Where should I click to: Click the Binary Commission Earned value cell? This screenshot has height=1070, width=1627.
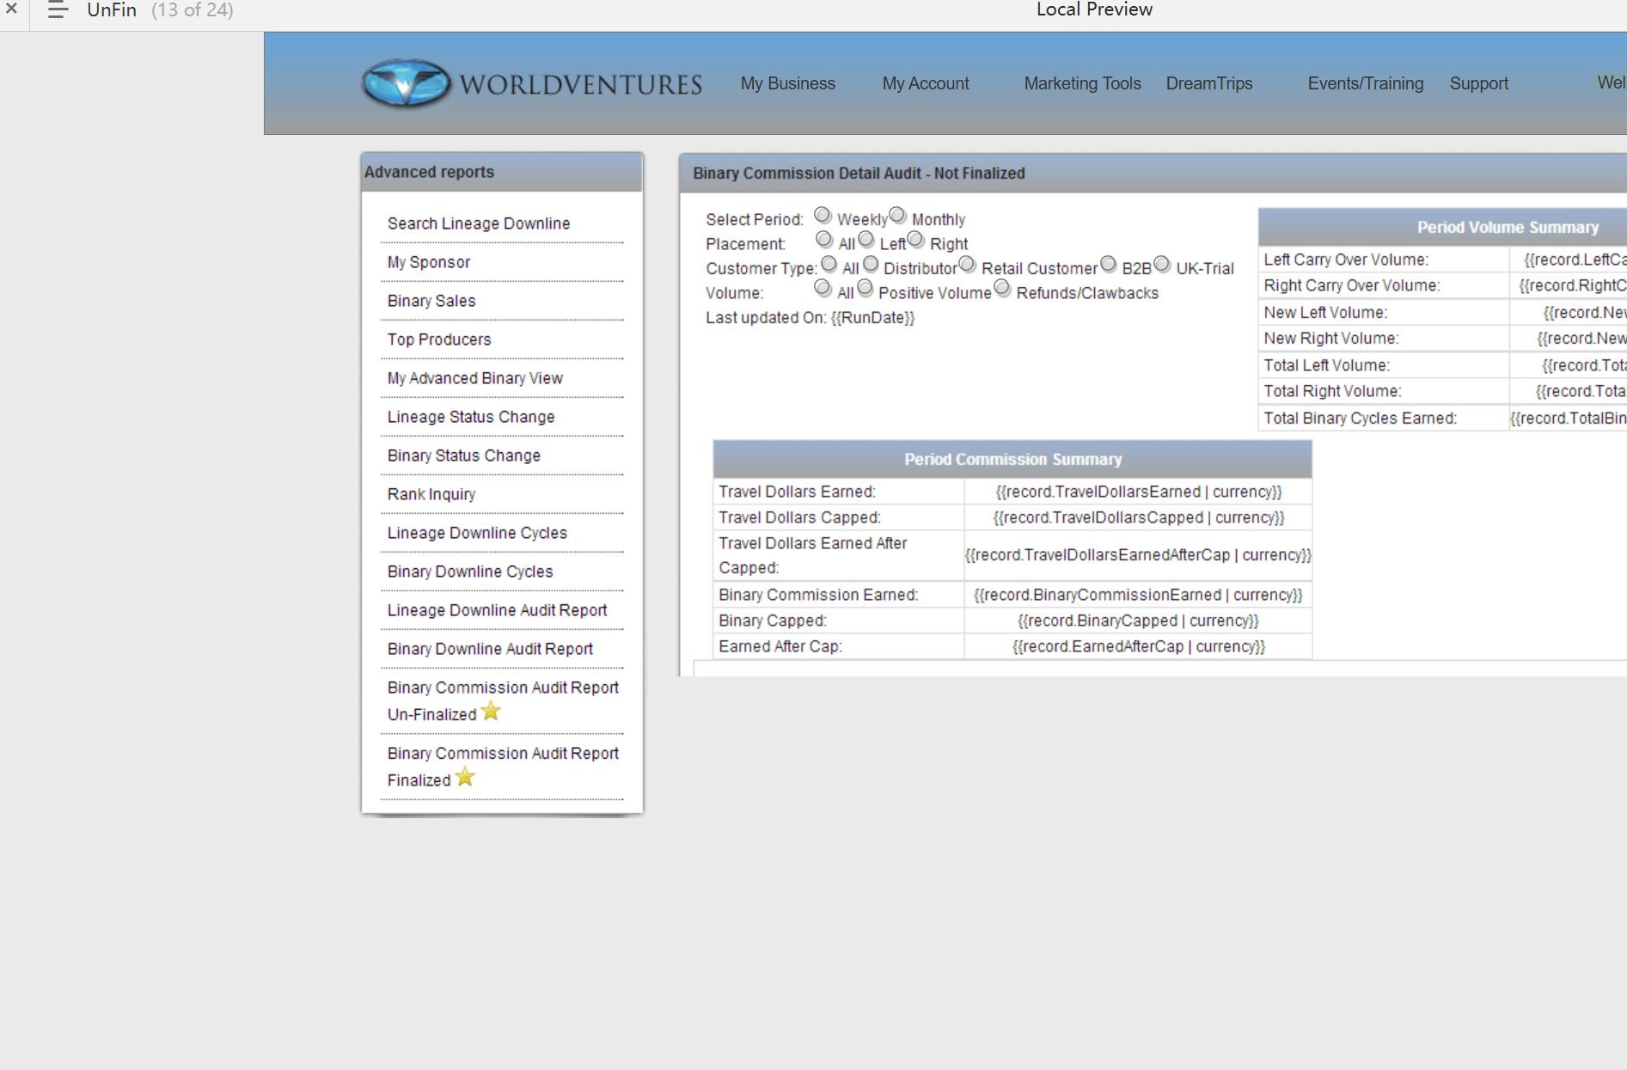1138,595
